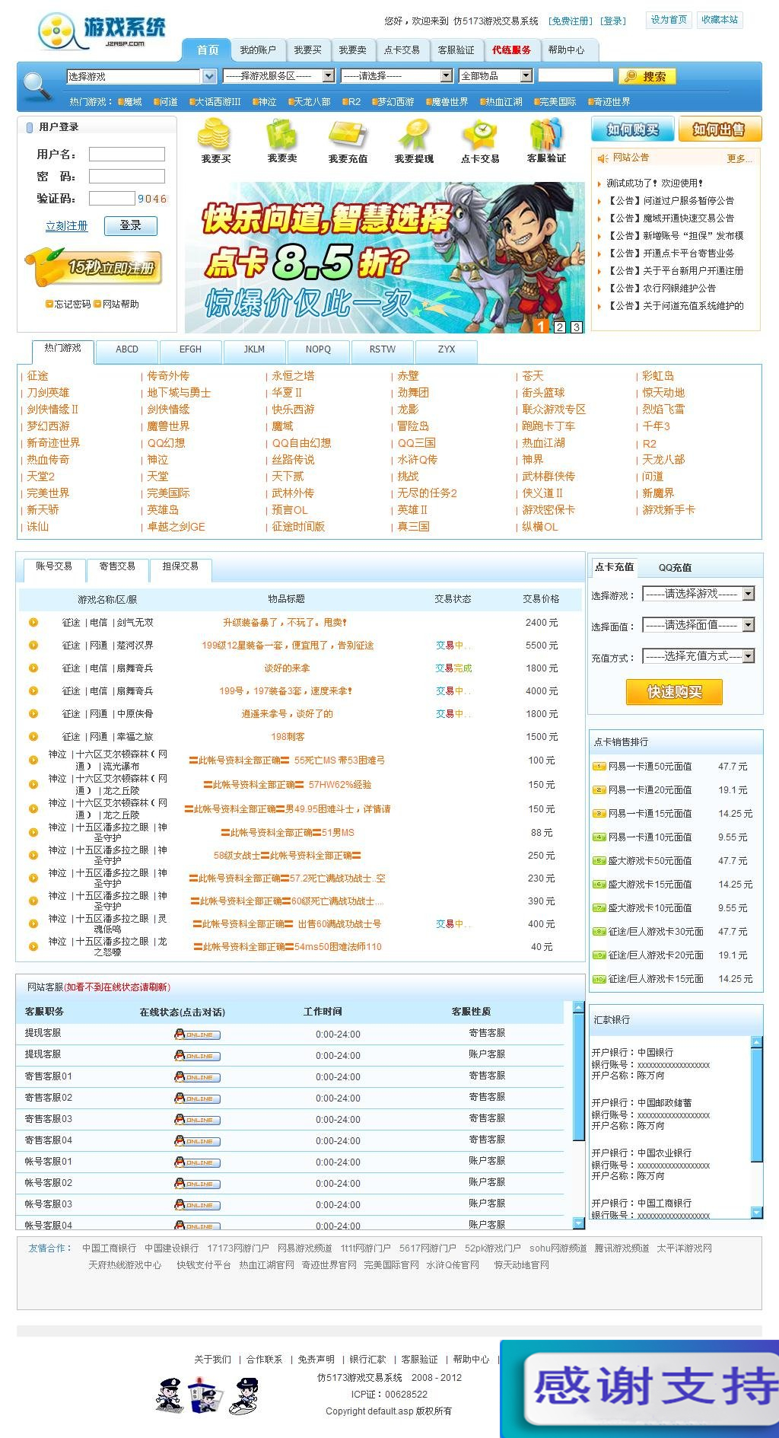
Task: Click the magnifier icon beside game search
Action: (x=37, y=86)
